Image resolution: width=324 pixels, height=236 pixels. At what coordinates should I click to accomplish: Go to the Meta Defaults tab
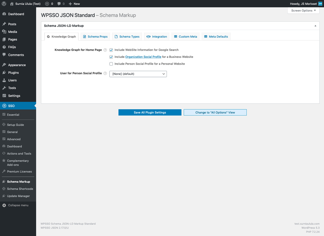(216, 37)
